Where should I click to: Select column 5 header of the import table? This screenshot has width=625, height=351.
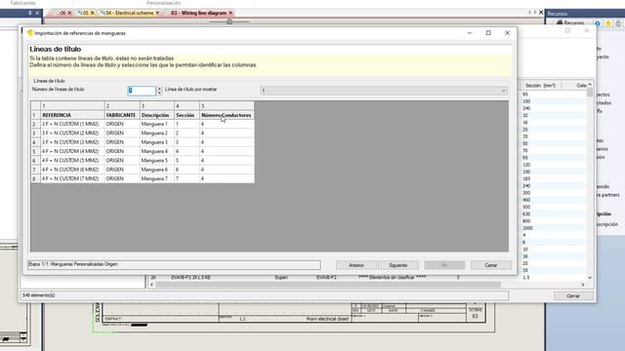(x=227, y=106)
